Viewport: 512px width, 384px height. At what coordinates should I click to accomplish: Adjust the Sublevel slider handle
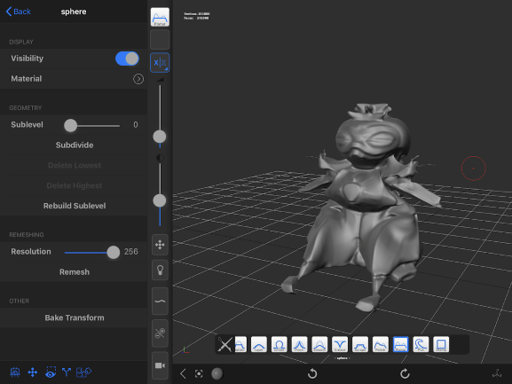point(70,125)
